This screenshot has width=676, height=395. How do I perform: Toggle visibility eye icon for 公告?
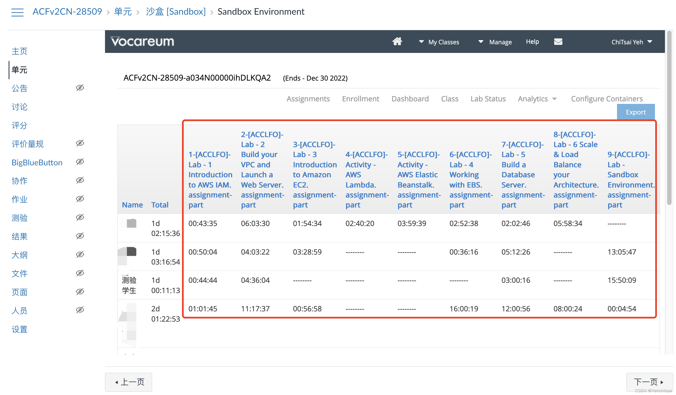pyautogui.click(x=80, y=88)
